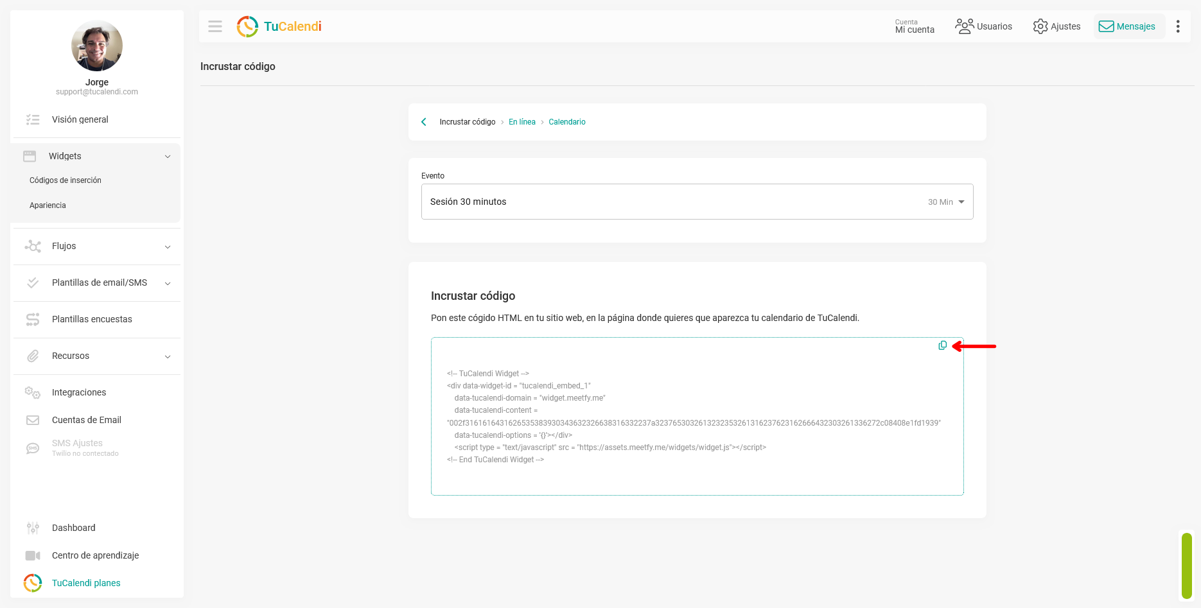Open Usuarios label in top bar

(x=994, y=26)
